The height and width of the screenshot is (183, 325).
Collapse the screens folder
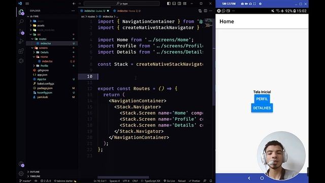pos(43,48)
